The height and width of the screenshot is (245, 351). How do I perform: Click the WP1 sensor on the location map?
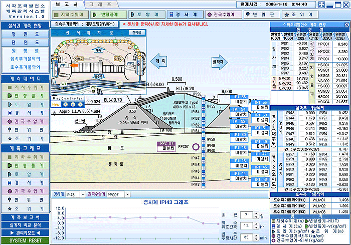(x=64, y=65)
